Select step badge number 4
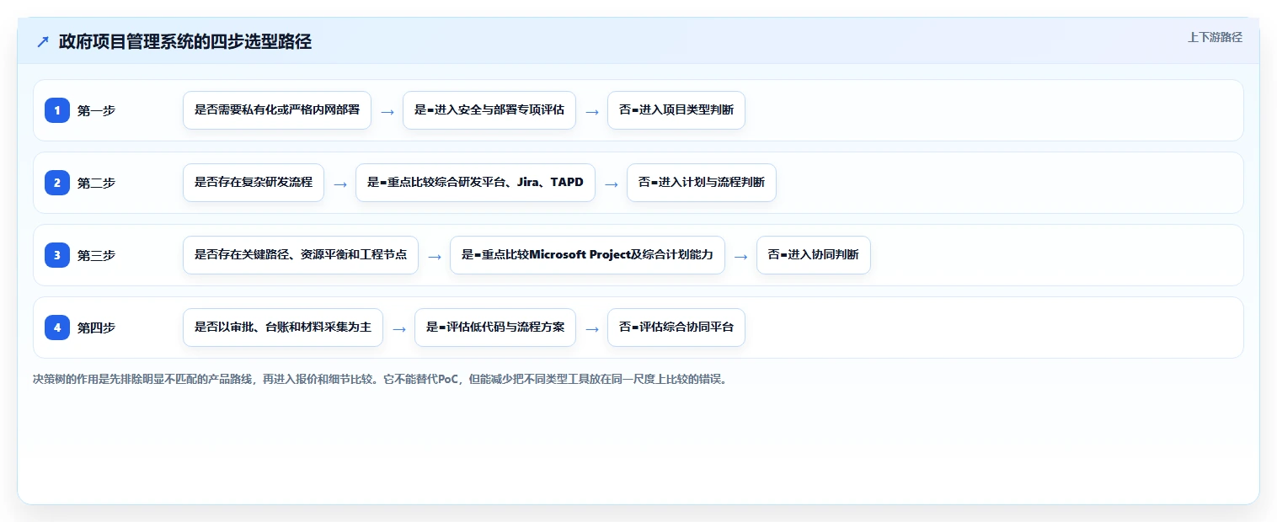 coord(57,328)
